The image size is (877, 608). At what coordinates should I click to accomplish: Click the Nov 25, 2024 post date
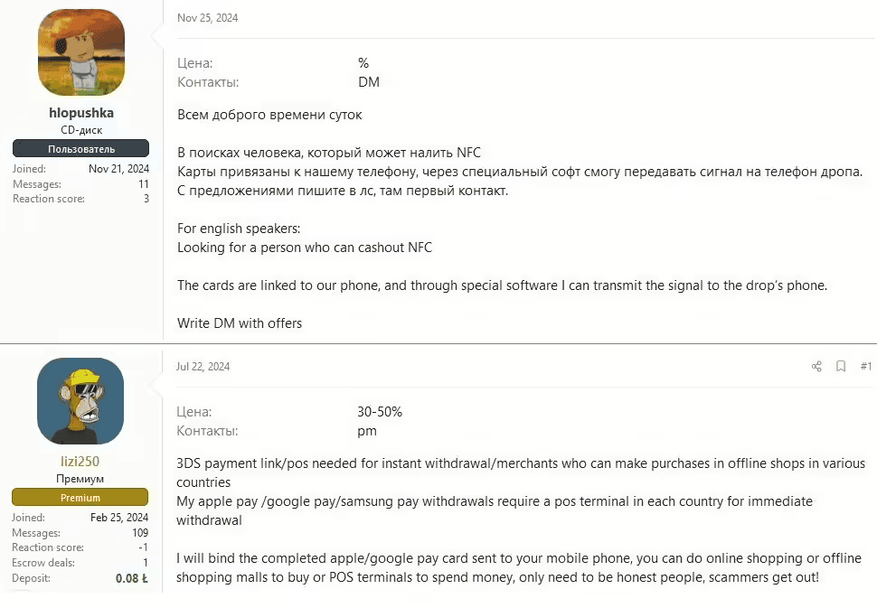(208, 18)
